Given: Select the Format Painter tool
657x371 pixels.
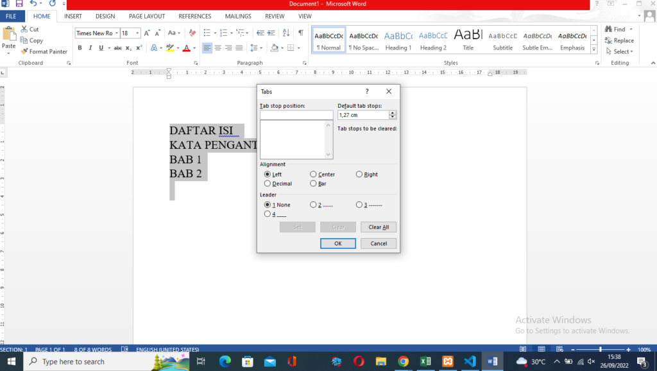Looking at the screenshot, I should coord(44,51).
